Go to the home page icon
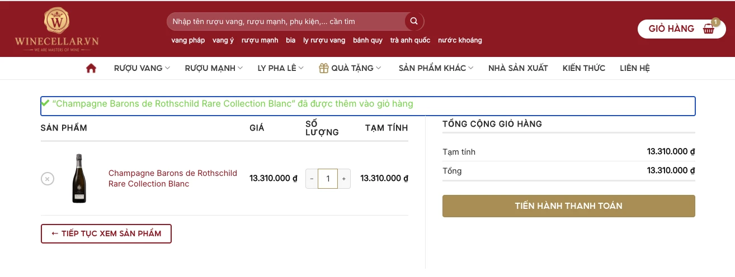Viewport: 735px width, 277px height. click(91, 68)
